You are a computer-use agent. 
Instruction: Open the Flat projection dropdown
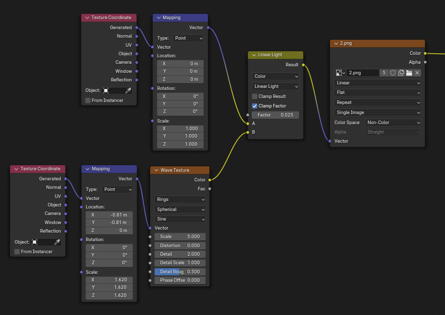tap(378, 92)
